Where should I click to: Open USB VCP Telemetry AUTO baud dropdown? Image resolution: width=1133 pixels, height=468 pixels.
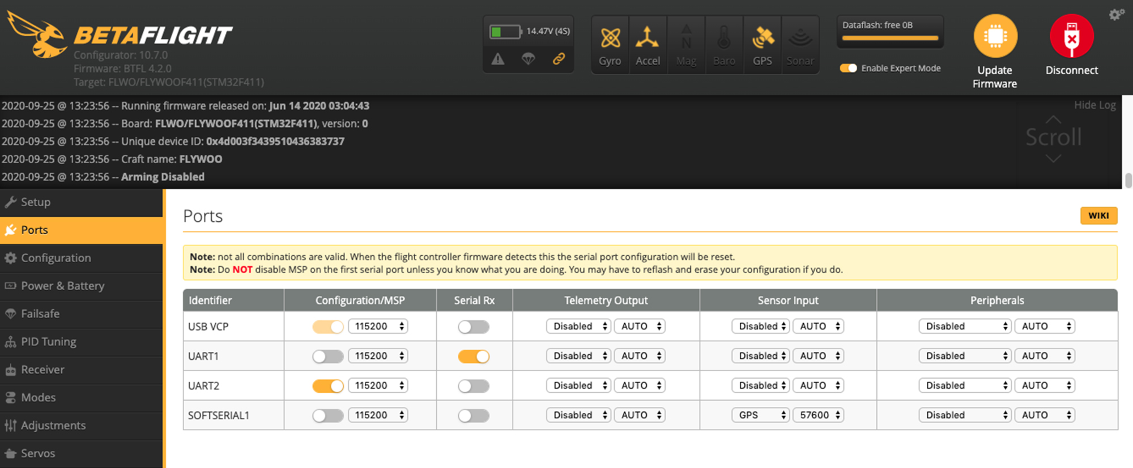pyautogui.click(x=640, y=326)
